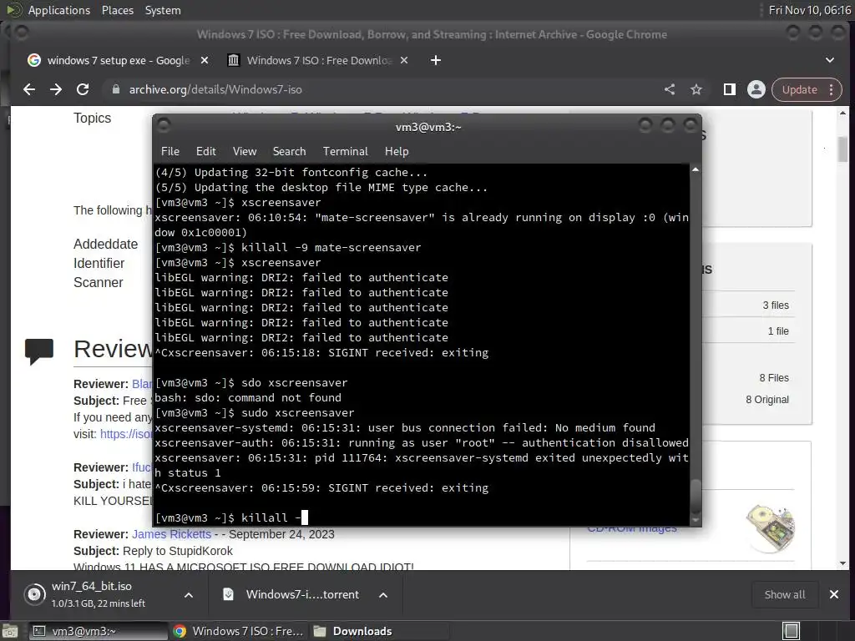Close the 'windows 7 setup exe' tab
855x641 pixels.
click(x=205, y=60)
